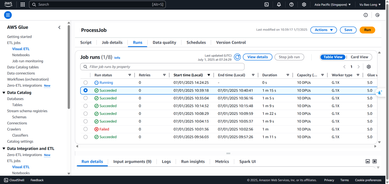Click the split panel resize handle
Image resolution: width=389 pixels, height=184 pixels.
(228, 153)
